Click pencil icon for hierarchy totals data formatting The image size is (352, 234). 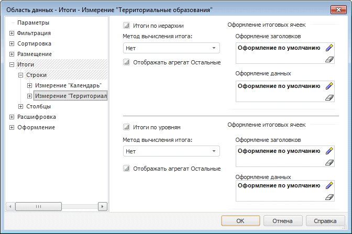click(x=329, y=85)
